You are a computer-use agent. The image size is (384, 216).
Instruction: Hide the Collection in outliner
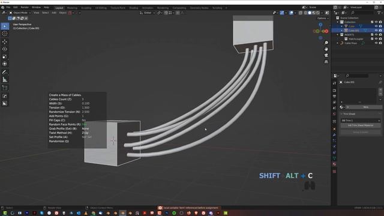376,22
